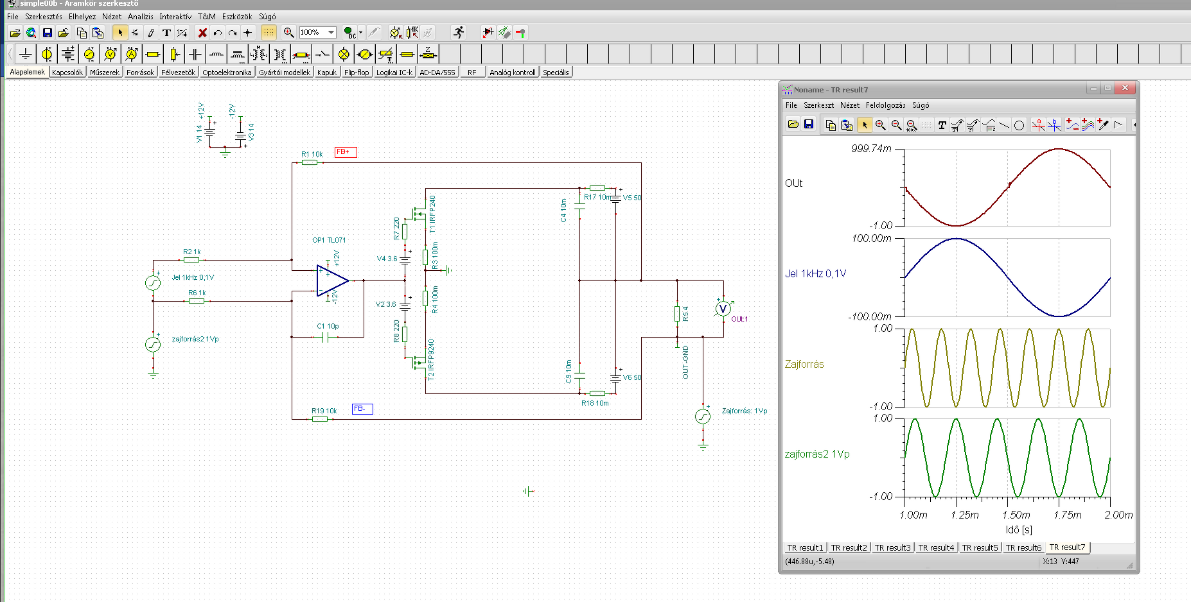
Task: Select the resistor component in the toolbar
Action: pyautogui.click(x=152, y=55)
